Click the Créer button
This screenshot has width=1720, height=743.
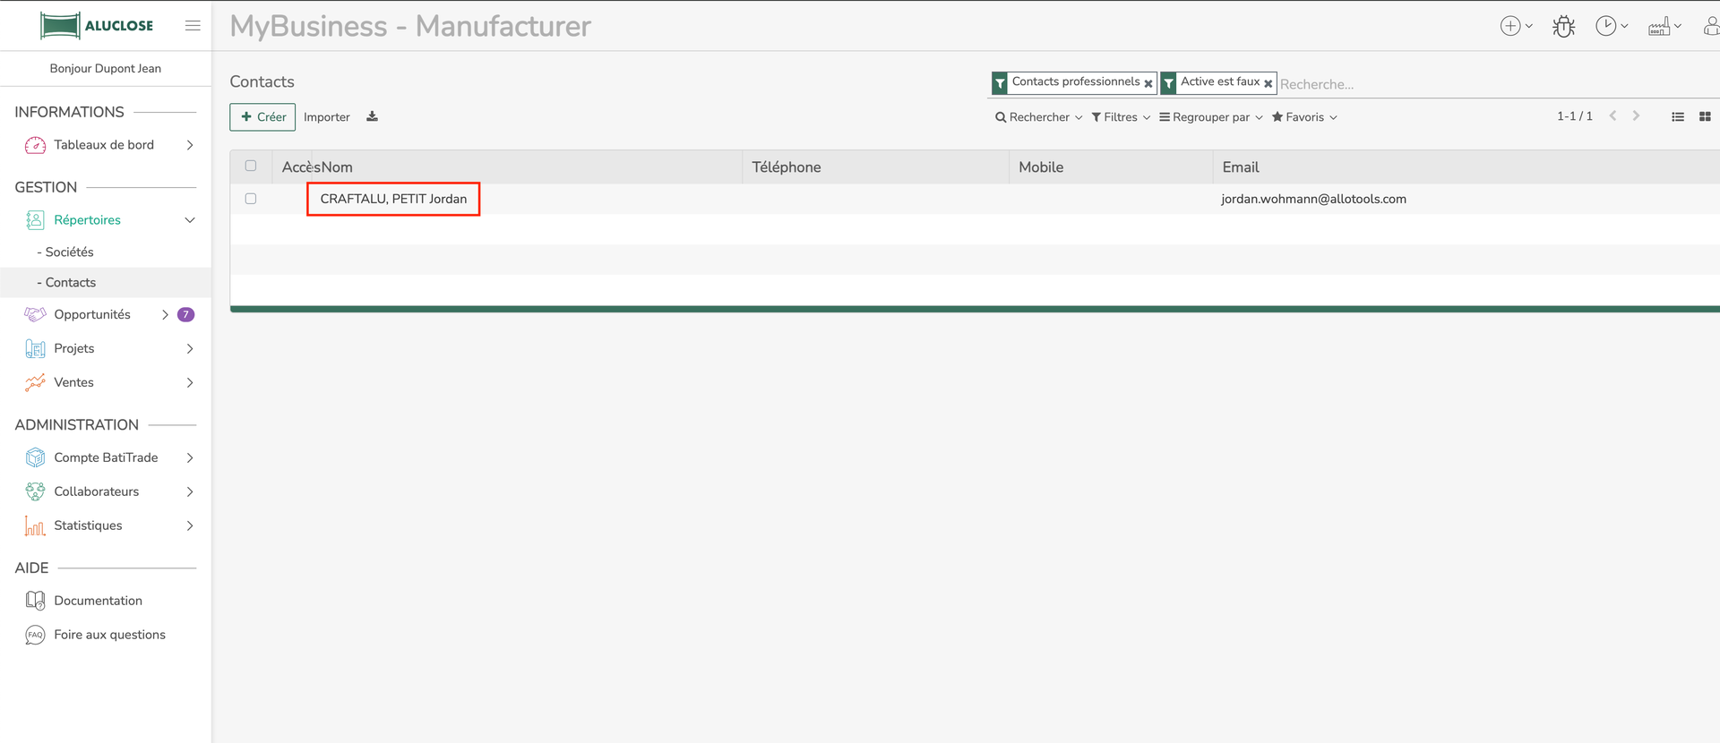point(262,117)
